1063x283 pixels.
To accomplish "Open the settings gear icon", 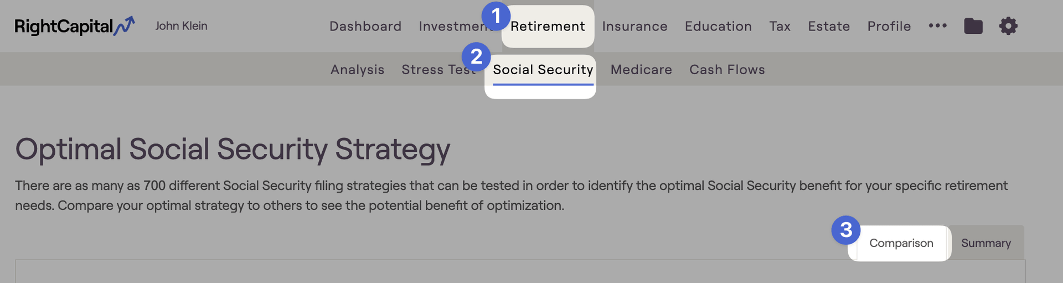I will [1008, 26].
